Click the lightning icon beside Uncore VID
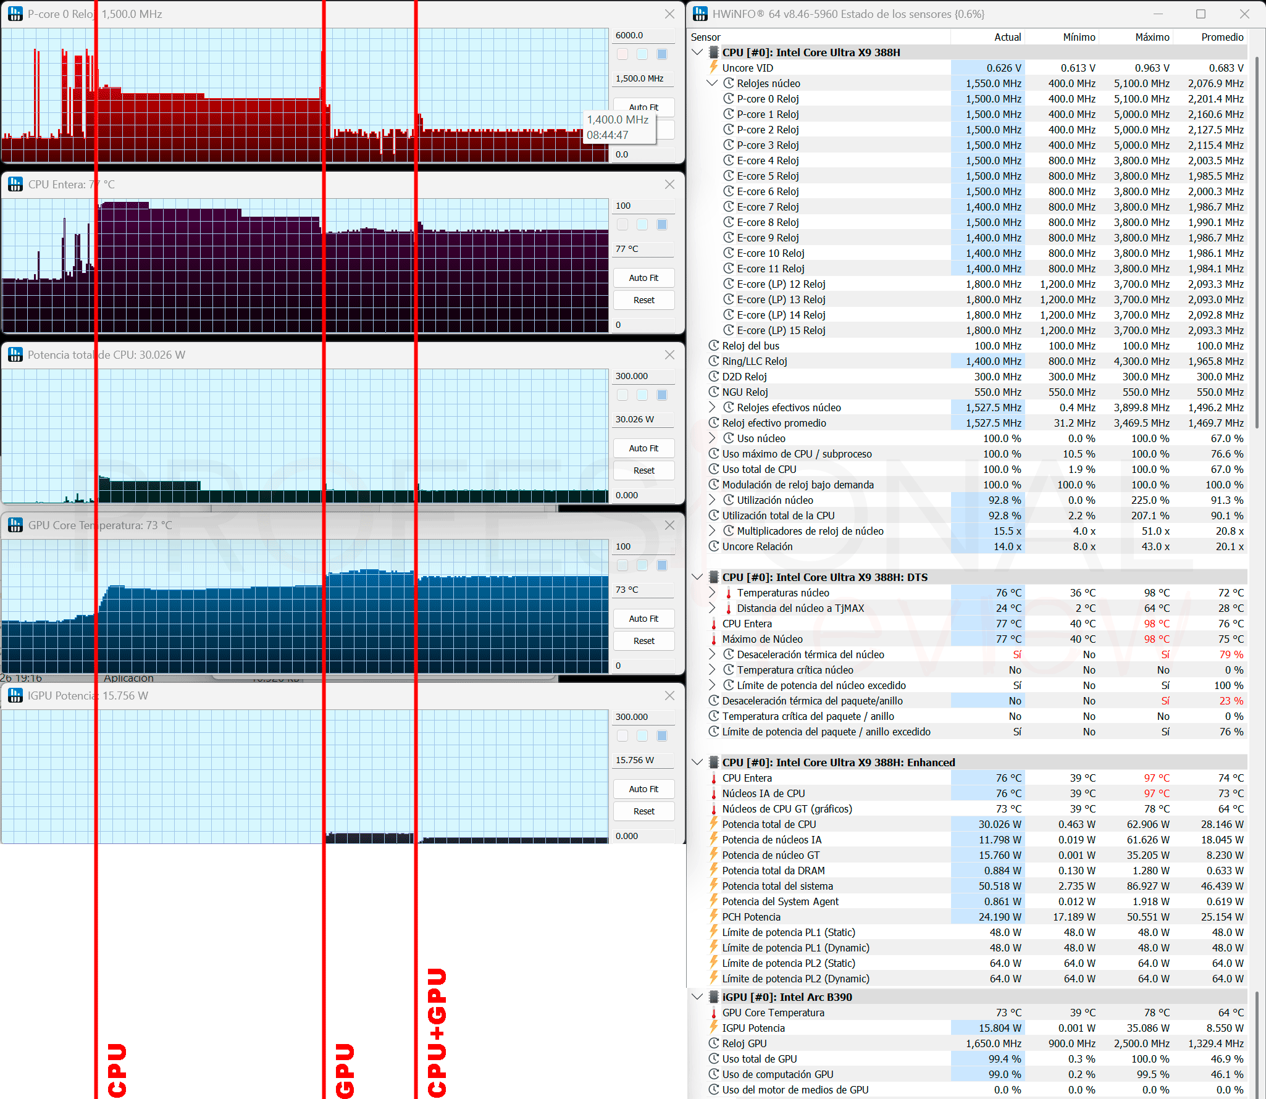 point(714,68)
